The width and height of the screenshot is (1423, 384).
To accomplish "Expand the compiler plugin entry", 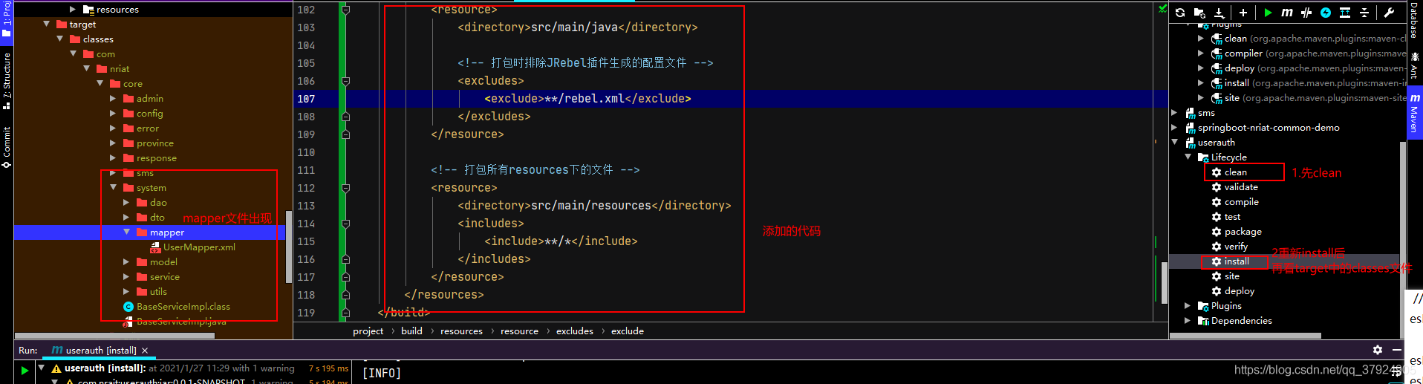I will coord(1201,53).
